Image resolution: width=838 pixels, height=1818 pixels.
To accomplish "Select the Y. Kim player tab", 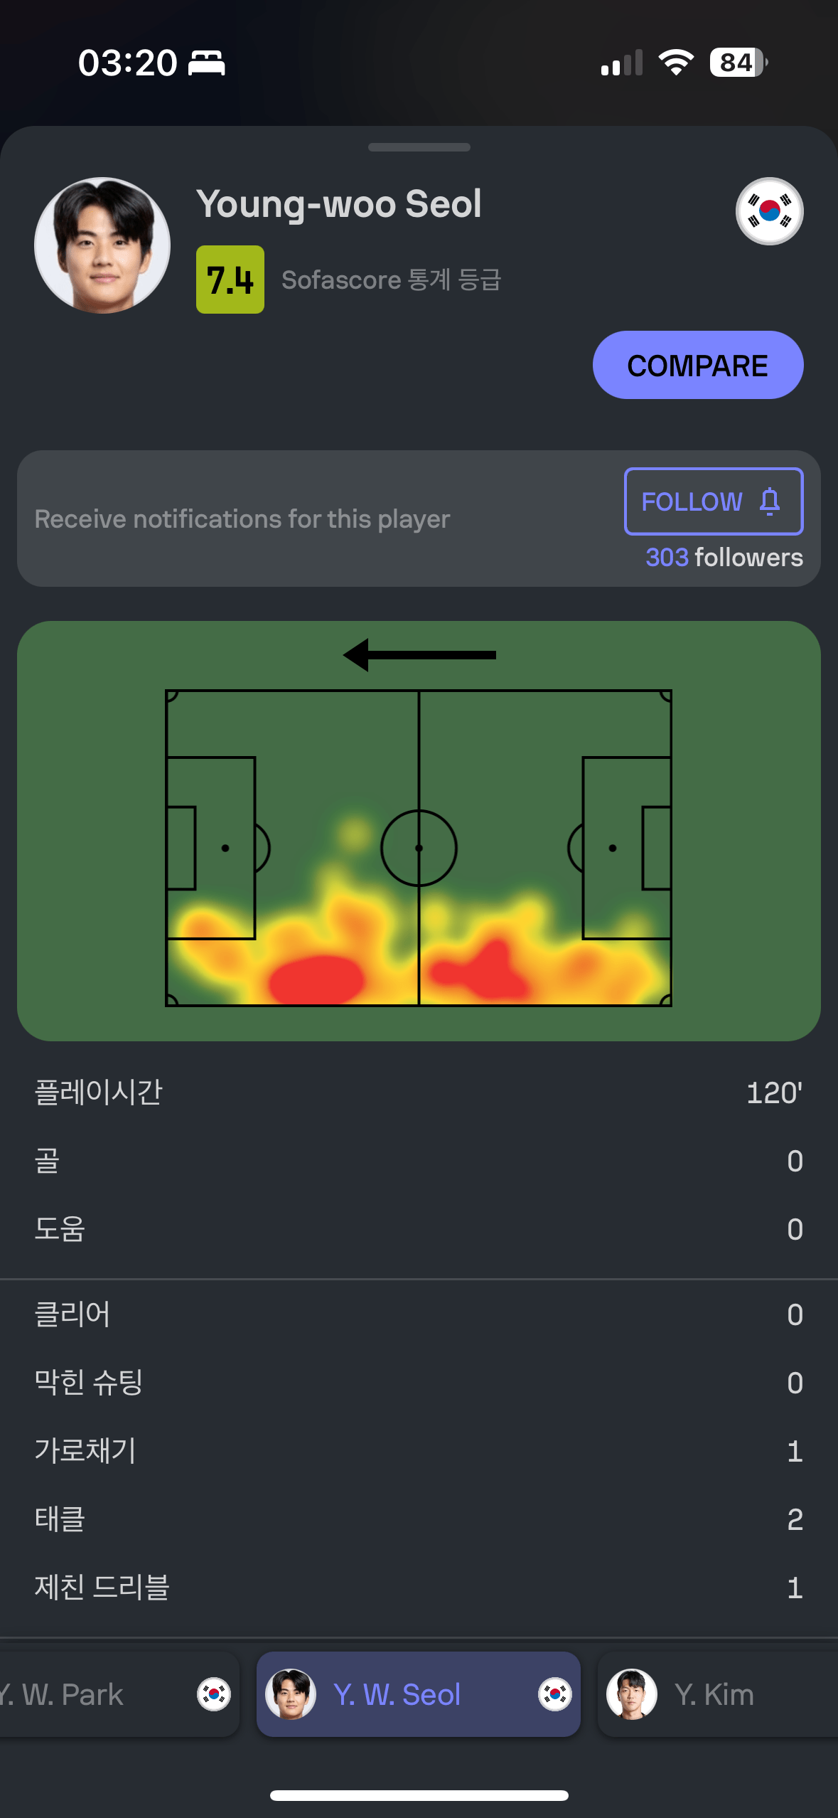I will pyautogui.click(x=718, y=1694).
